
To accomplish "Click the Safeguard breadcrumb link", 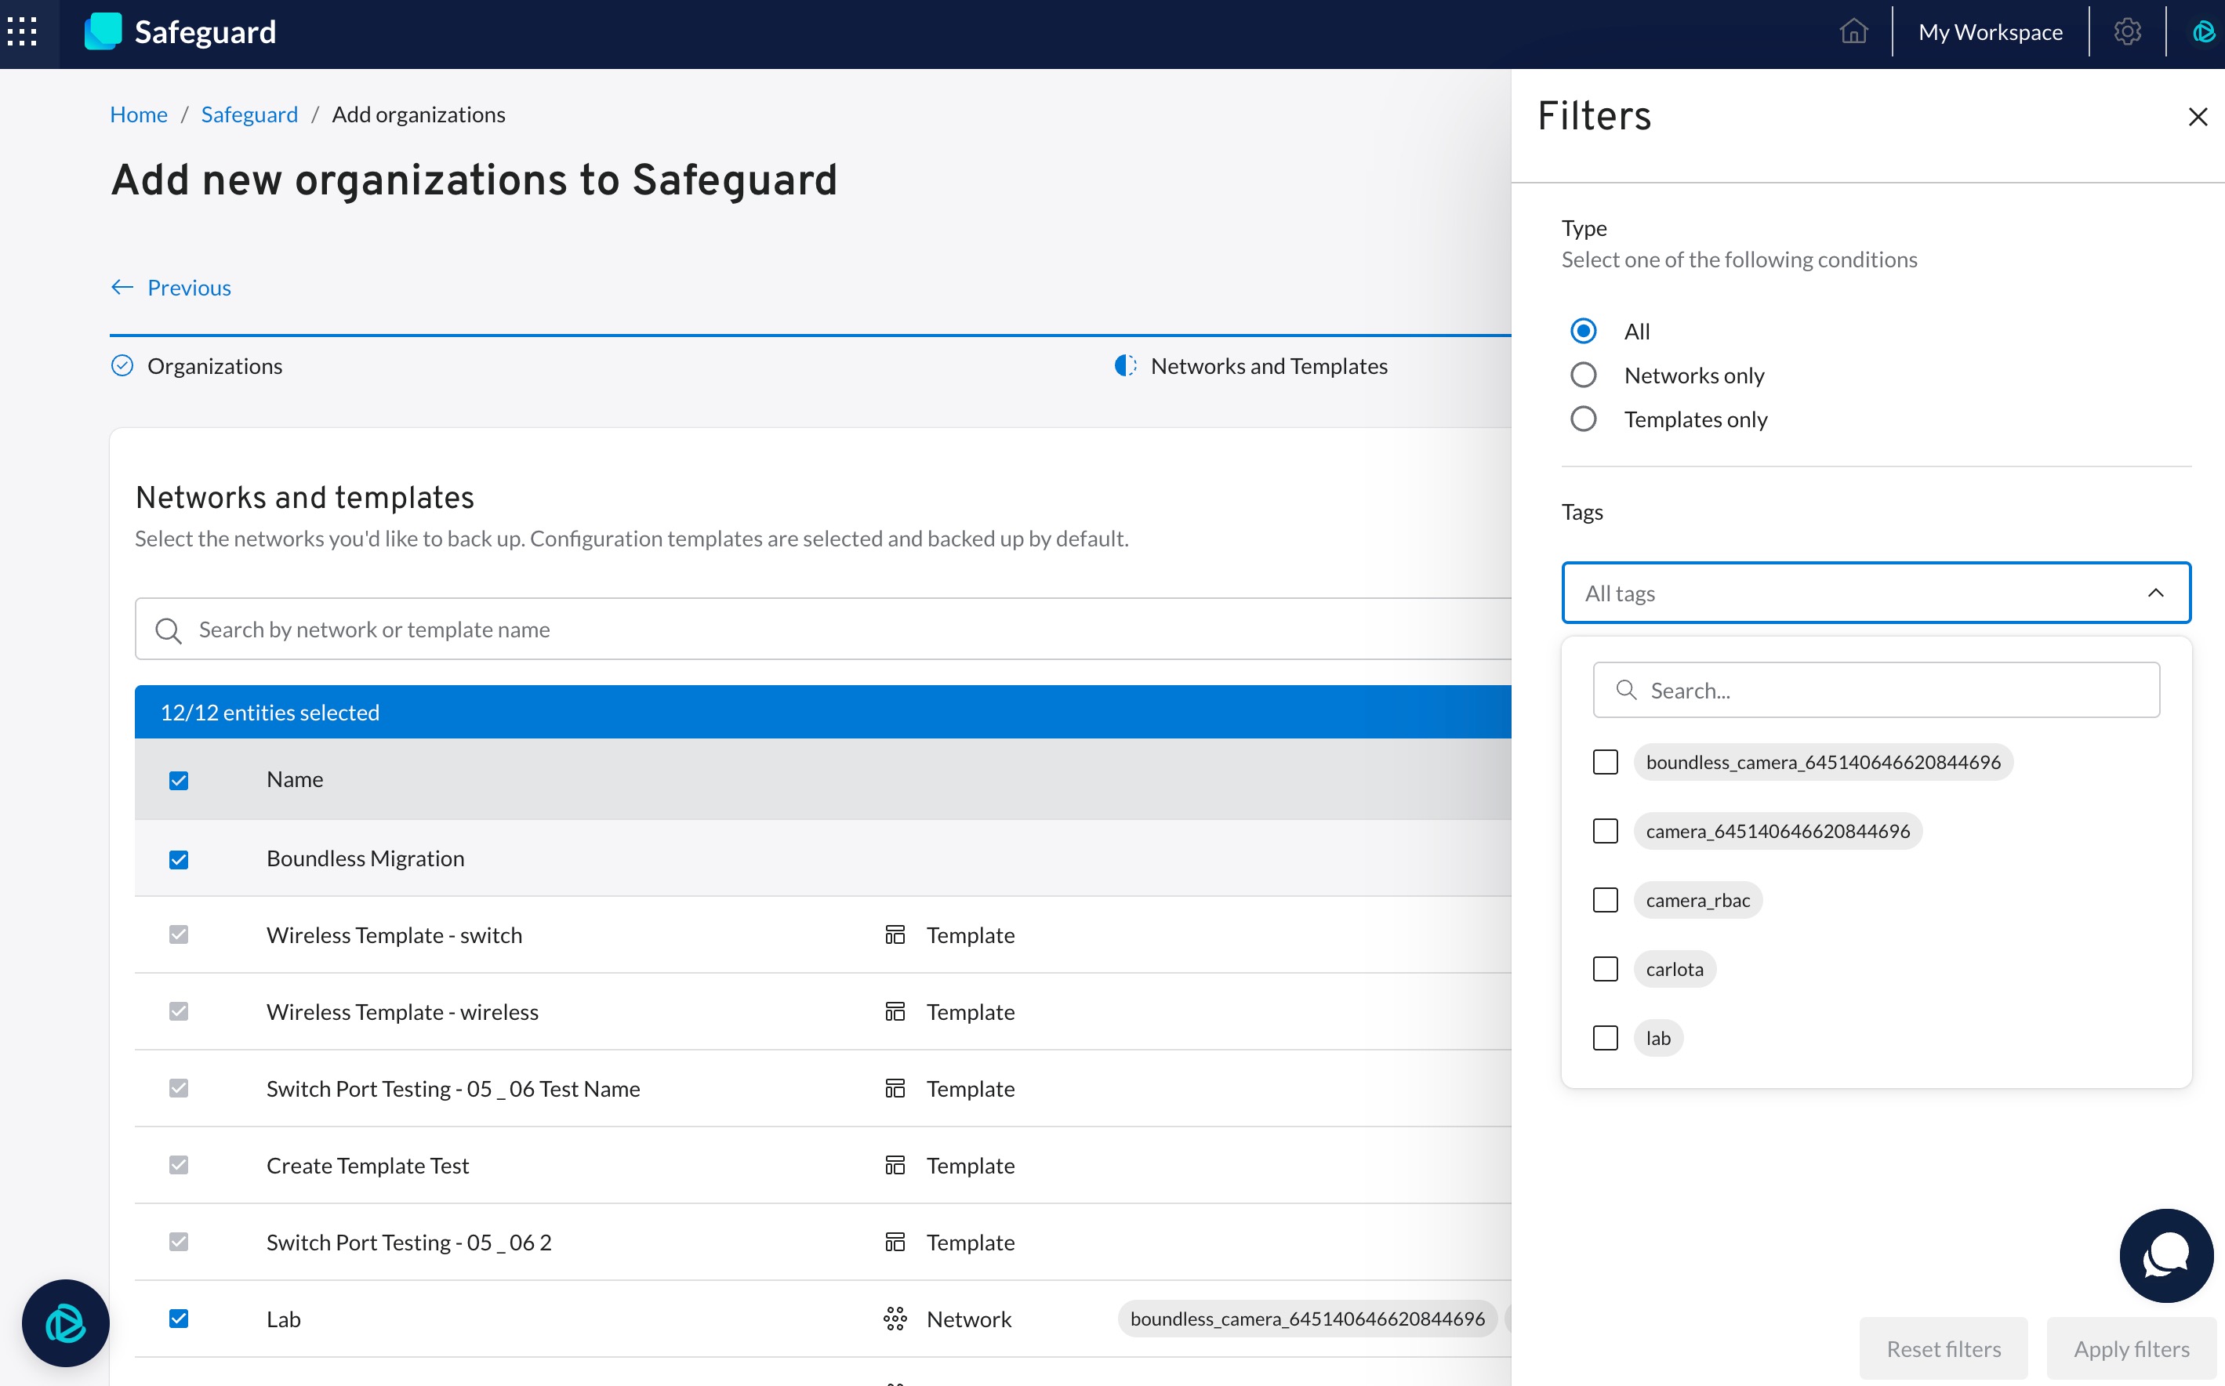I will pos(249,114).
